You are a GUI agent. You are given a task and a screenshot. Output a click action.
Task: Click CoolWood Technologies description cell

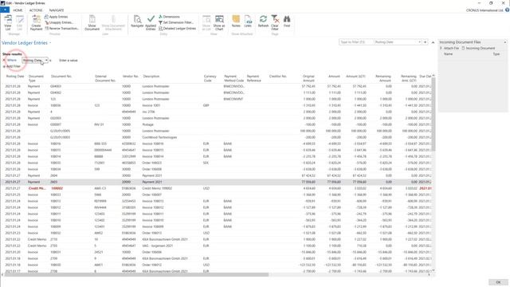pos(159,137)
